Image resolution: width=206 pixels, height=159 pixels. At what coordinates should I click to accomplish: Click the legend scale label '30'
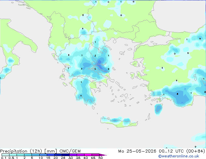[x=71, y=158]
